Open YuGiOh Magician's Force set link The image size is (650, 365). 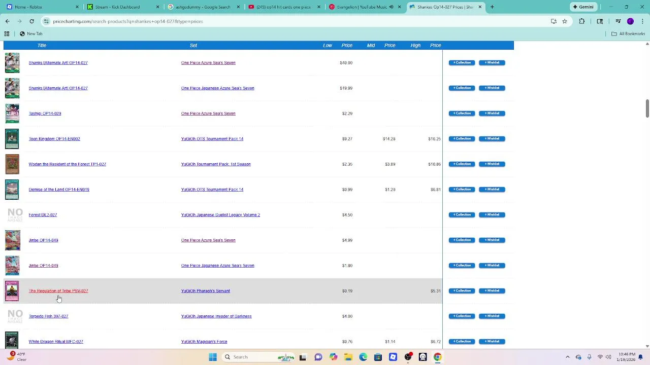204,342
